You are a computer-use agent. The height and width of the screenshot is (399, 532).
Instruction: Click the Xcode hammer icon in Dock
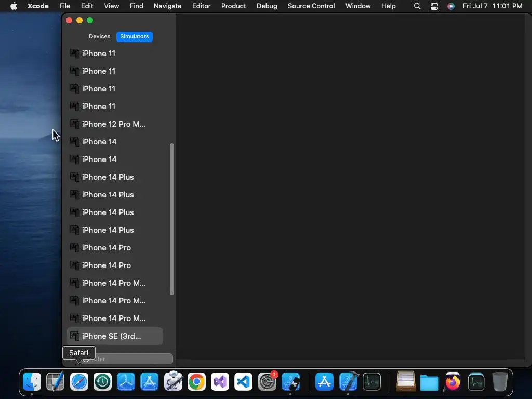point(349,381)
